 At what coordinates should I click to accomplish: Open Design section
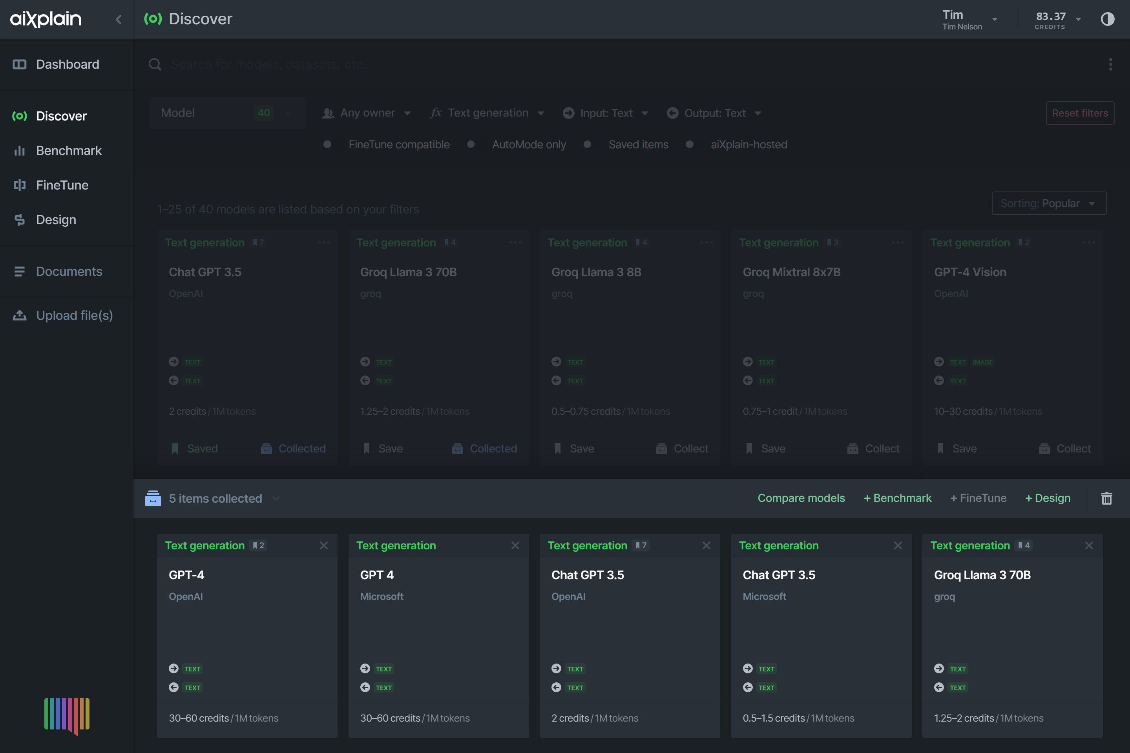(67, 219)
